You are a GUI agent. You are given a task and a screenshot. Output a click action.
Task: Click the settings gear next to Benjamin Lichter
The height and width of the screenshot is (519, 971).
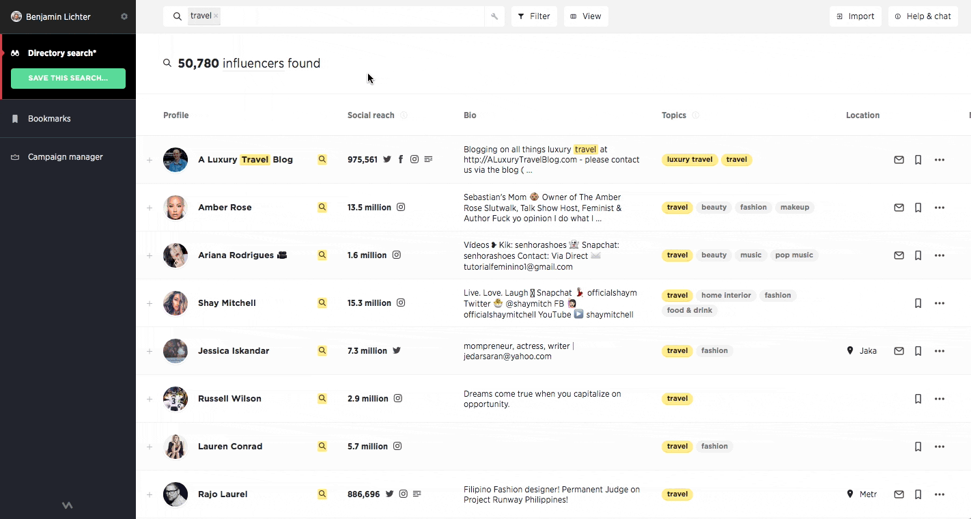point(124,15)
